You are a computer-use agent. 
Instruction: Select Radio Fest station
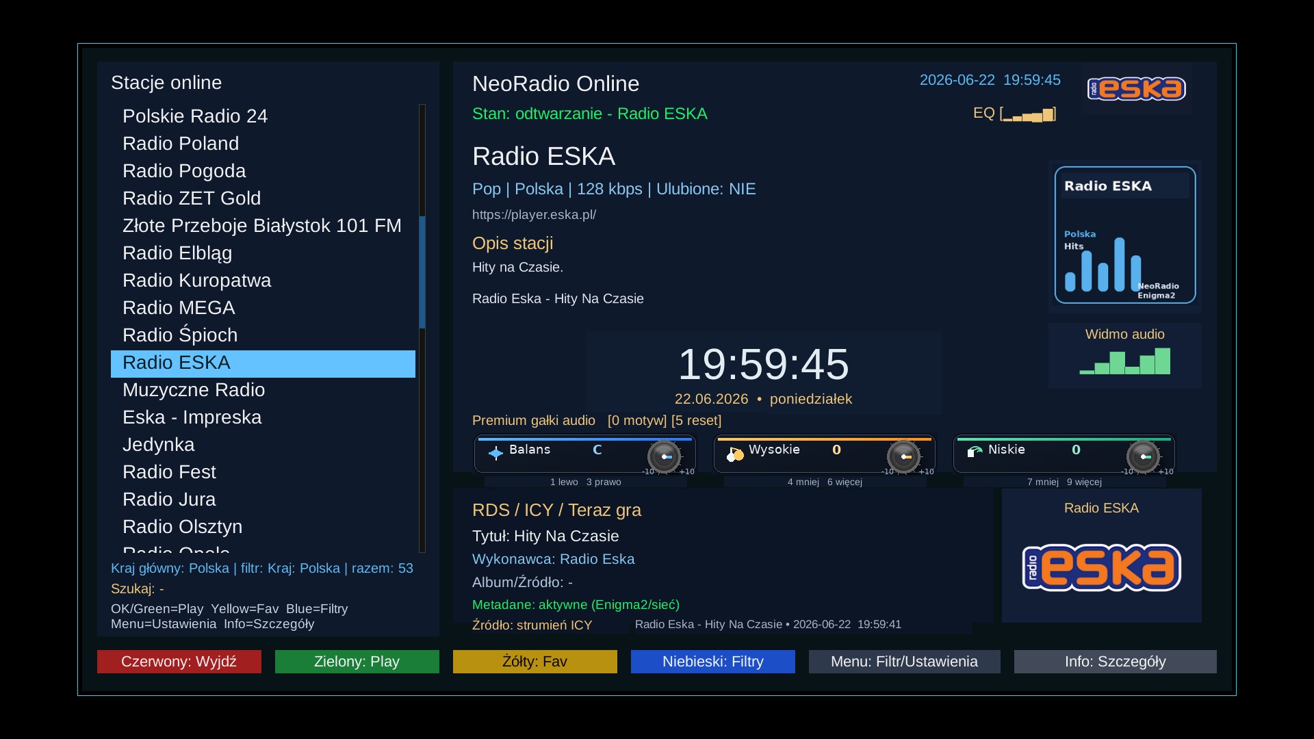263,472
